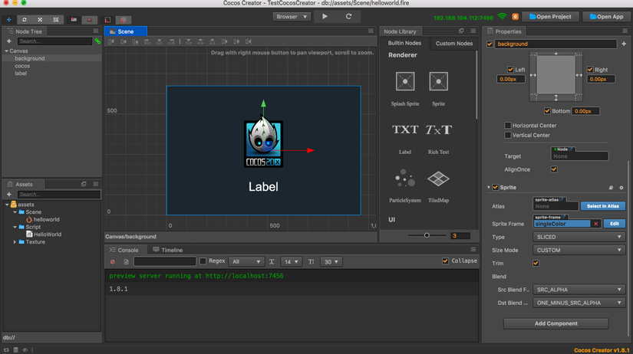633x354 pixels.
Task: Open the Src Blend Factor dropdown
Action: point(579,290)
